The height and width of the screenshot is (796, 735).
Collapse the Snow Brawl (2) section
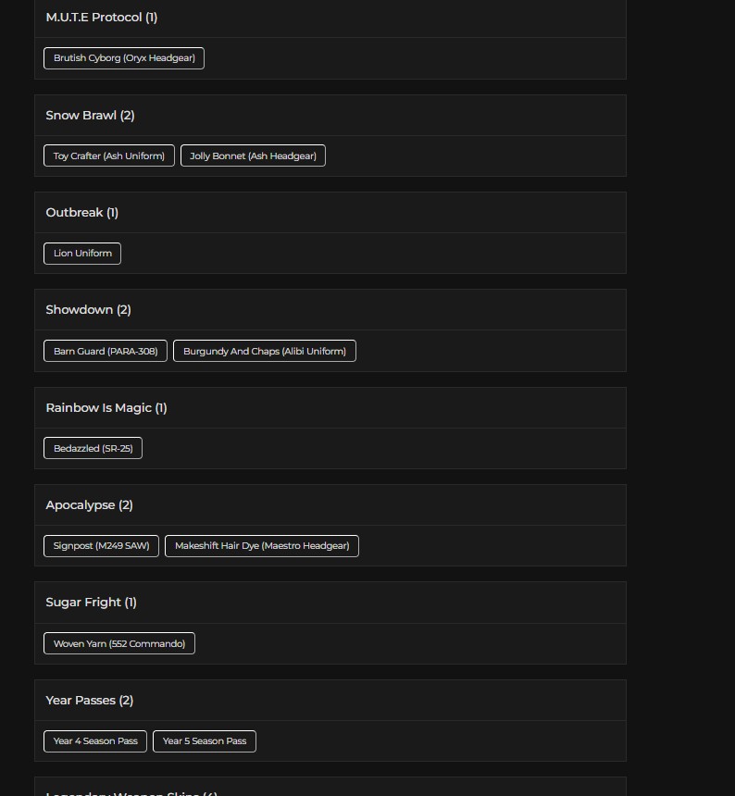tap(330, 116)
